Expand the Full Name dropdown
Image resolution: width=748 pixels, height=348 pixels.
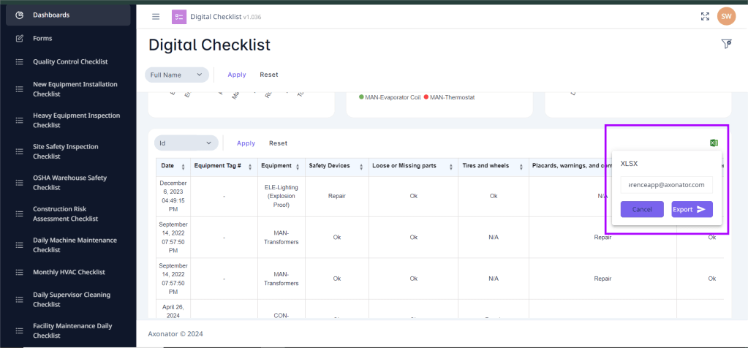[x=177, y=75]
